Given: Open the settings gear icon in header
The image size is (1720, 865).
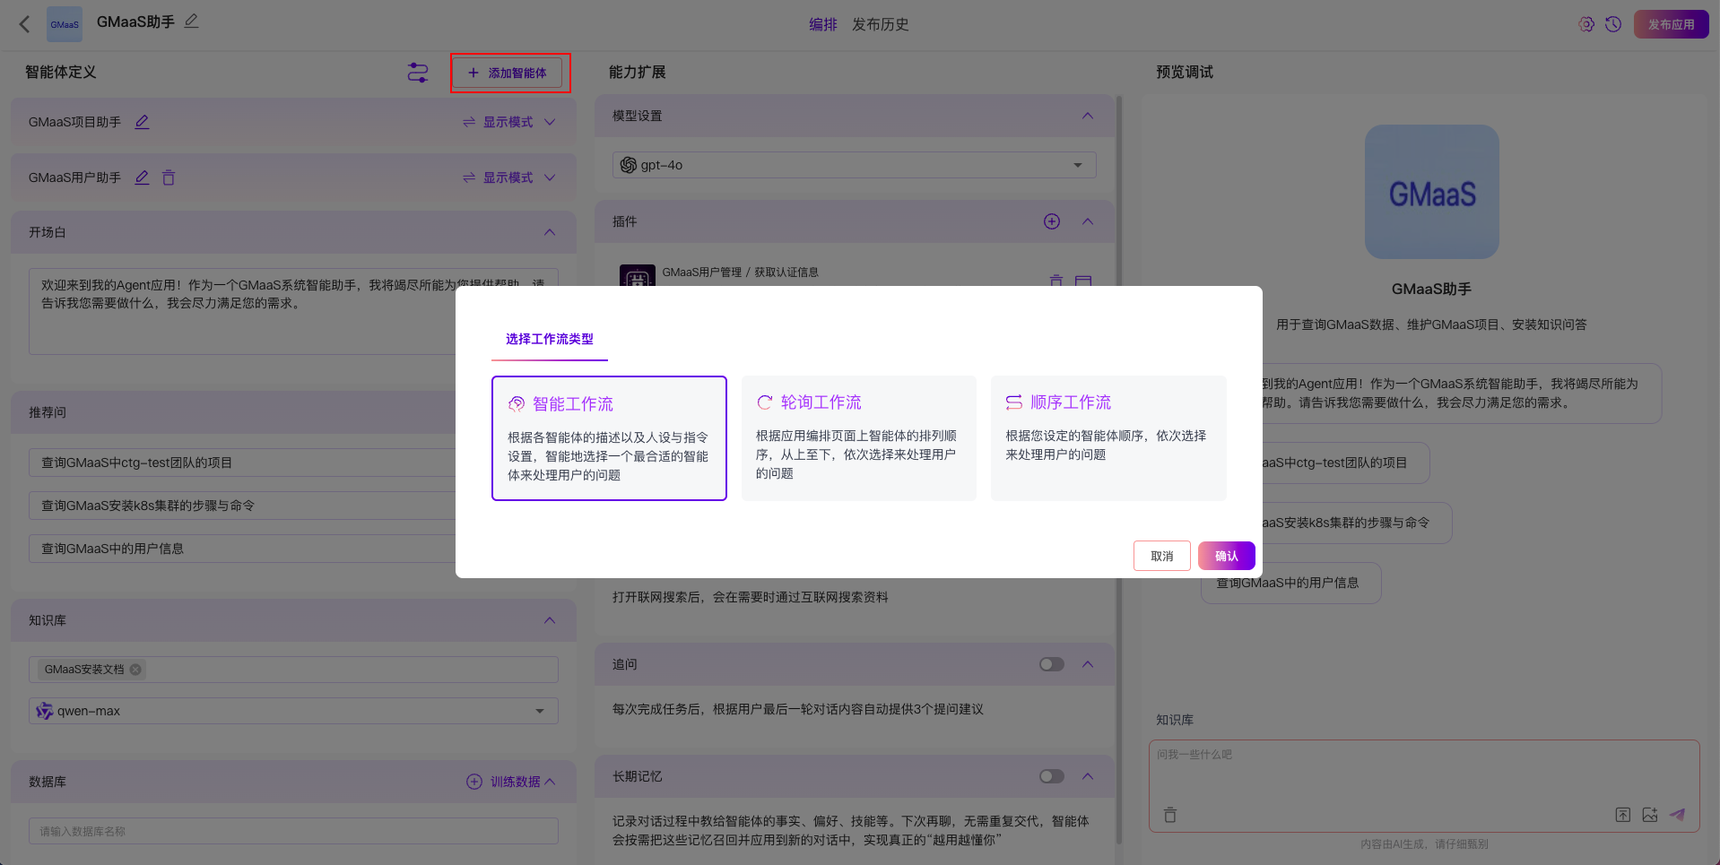Looking at the screenshot, I should pyautogui.click(x=1586, y=24).
